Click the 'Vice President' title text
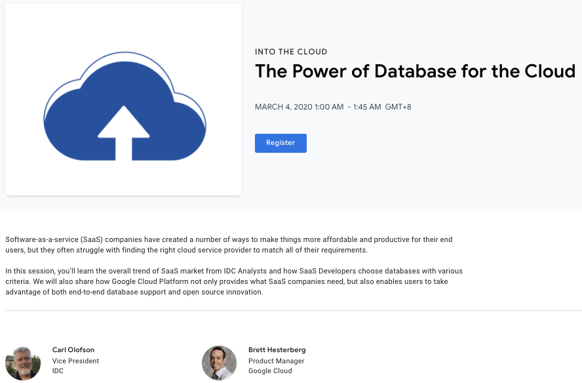The width and height of the screenshot is (582, 383). [x=75, y=361]
